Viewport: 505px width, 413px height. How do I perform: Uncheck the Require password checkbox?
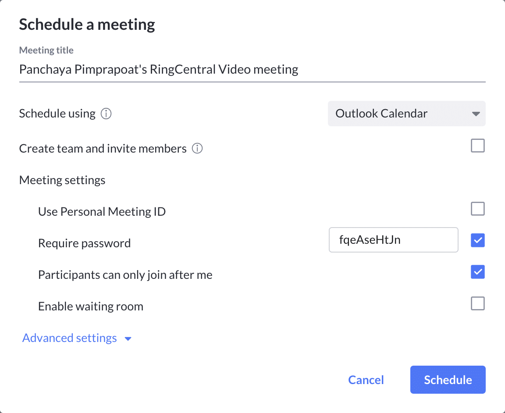click(x=477, y=240)
